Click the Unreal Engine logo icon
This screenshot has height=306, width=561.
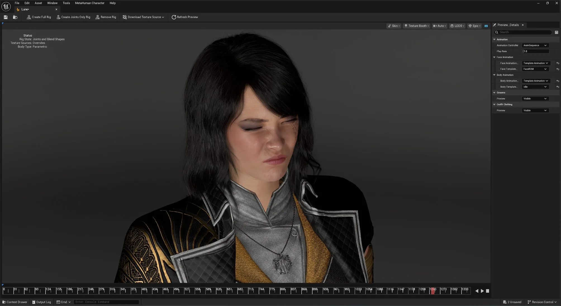coord(6,6)
